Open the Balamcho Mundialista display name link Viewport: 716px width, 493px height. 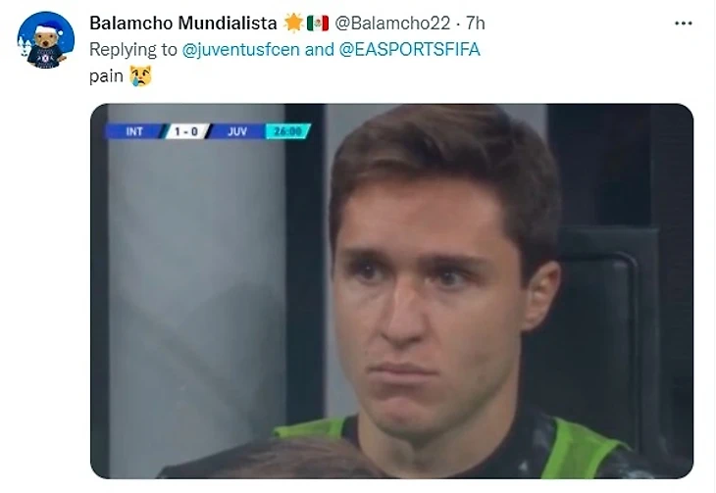point(183,23)
